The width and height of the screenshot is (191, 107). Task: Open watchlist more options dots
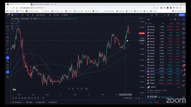point(178,20)
